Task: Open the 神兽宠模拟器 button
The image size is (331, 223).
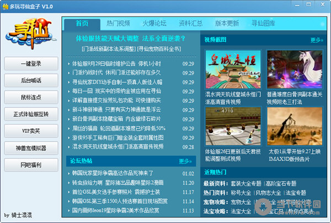Action: pos(31,148)
